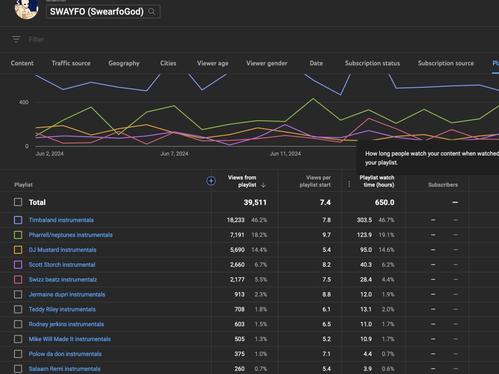Viewport: 499px width, 374px height.
Task: Uncheck DJ Mustard instrumentals checkbox
Action: pos(18,250)
